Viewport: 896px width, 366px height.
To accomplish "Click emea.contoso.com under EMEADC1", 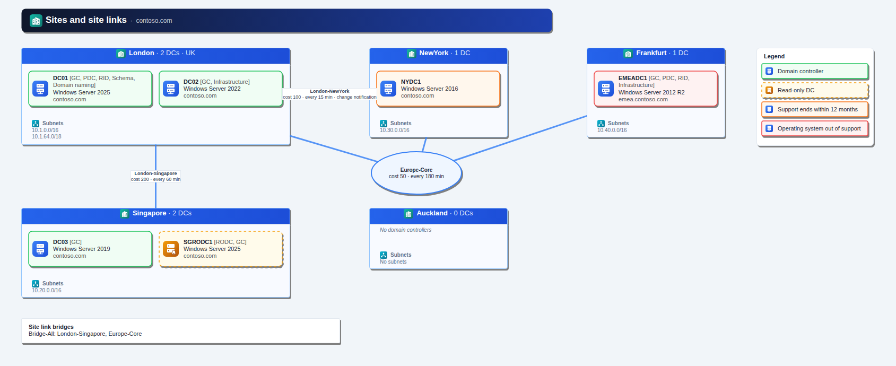I will (x=643, y=100).
